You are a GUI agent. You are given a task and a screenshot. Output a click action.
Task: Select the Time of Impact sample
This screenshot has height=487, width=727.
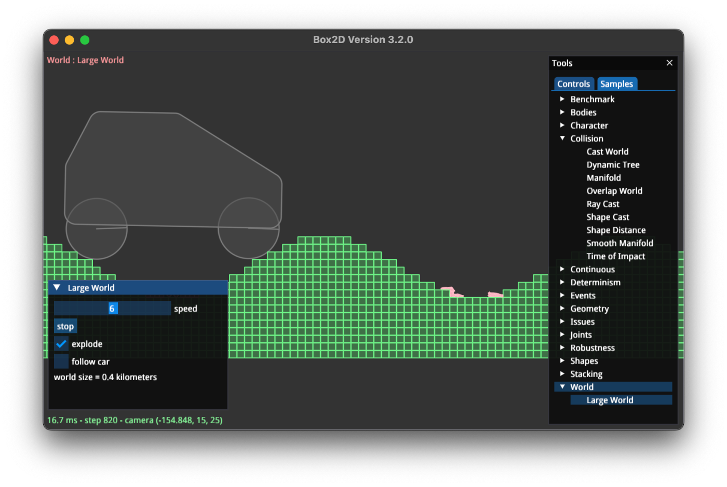[615, 256]
